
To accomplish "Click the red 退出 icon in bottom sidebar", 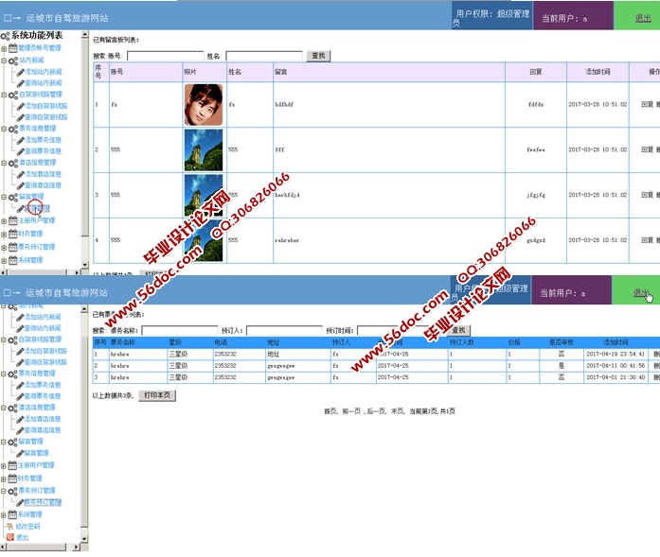I will tap(10, 537).
